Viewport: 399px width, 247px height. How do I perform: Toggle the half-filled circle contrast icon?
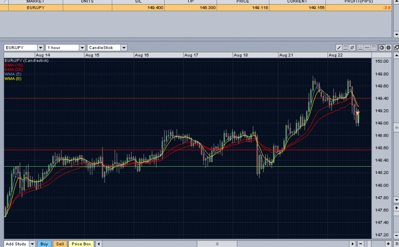tap(382, 48)
